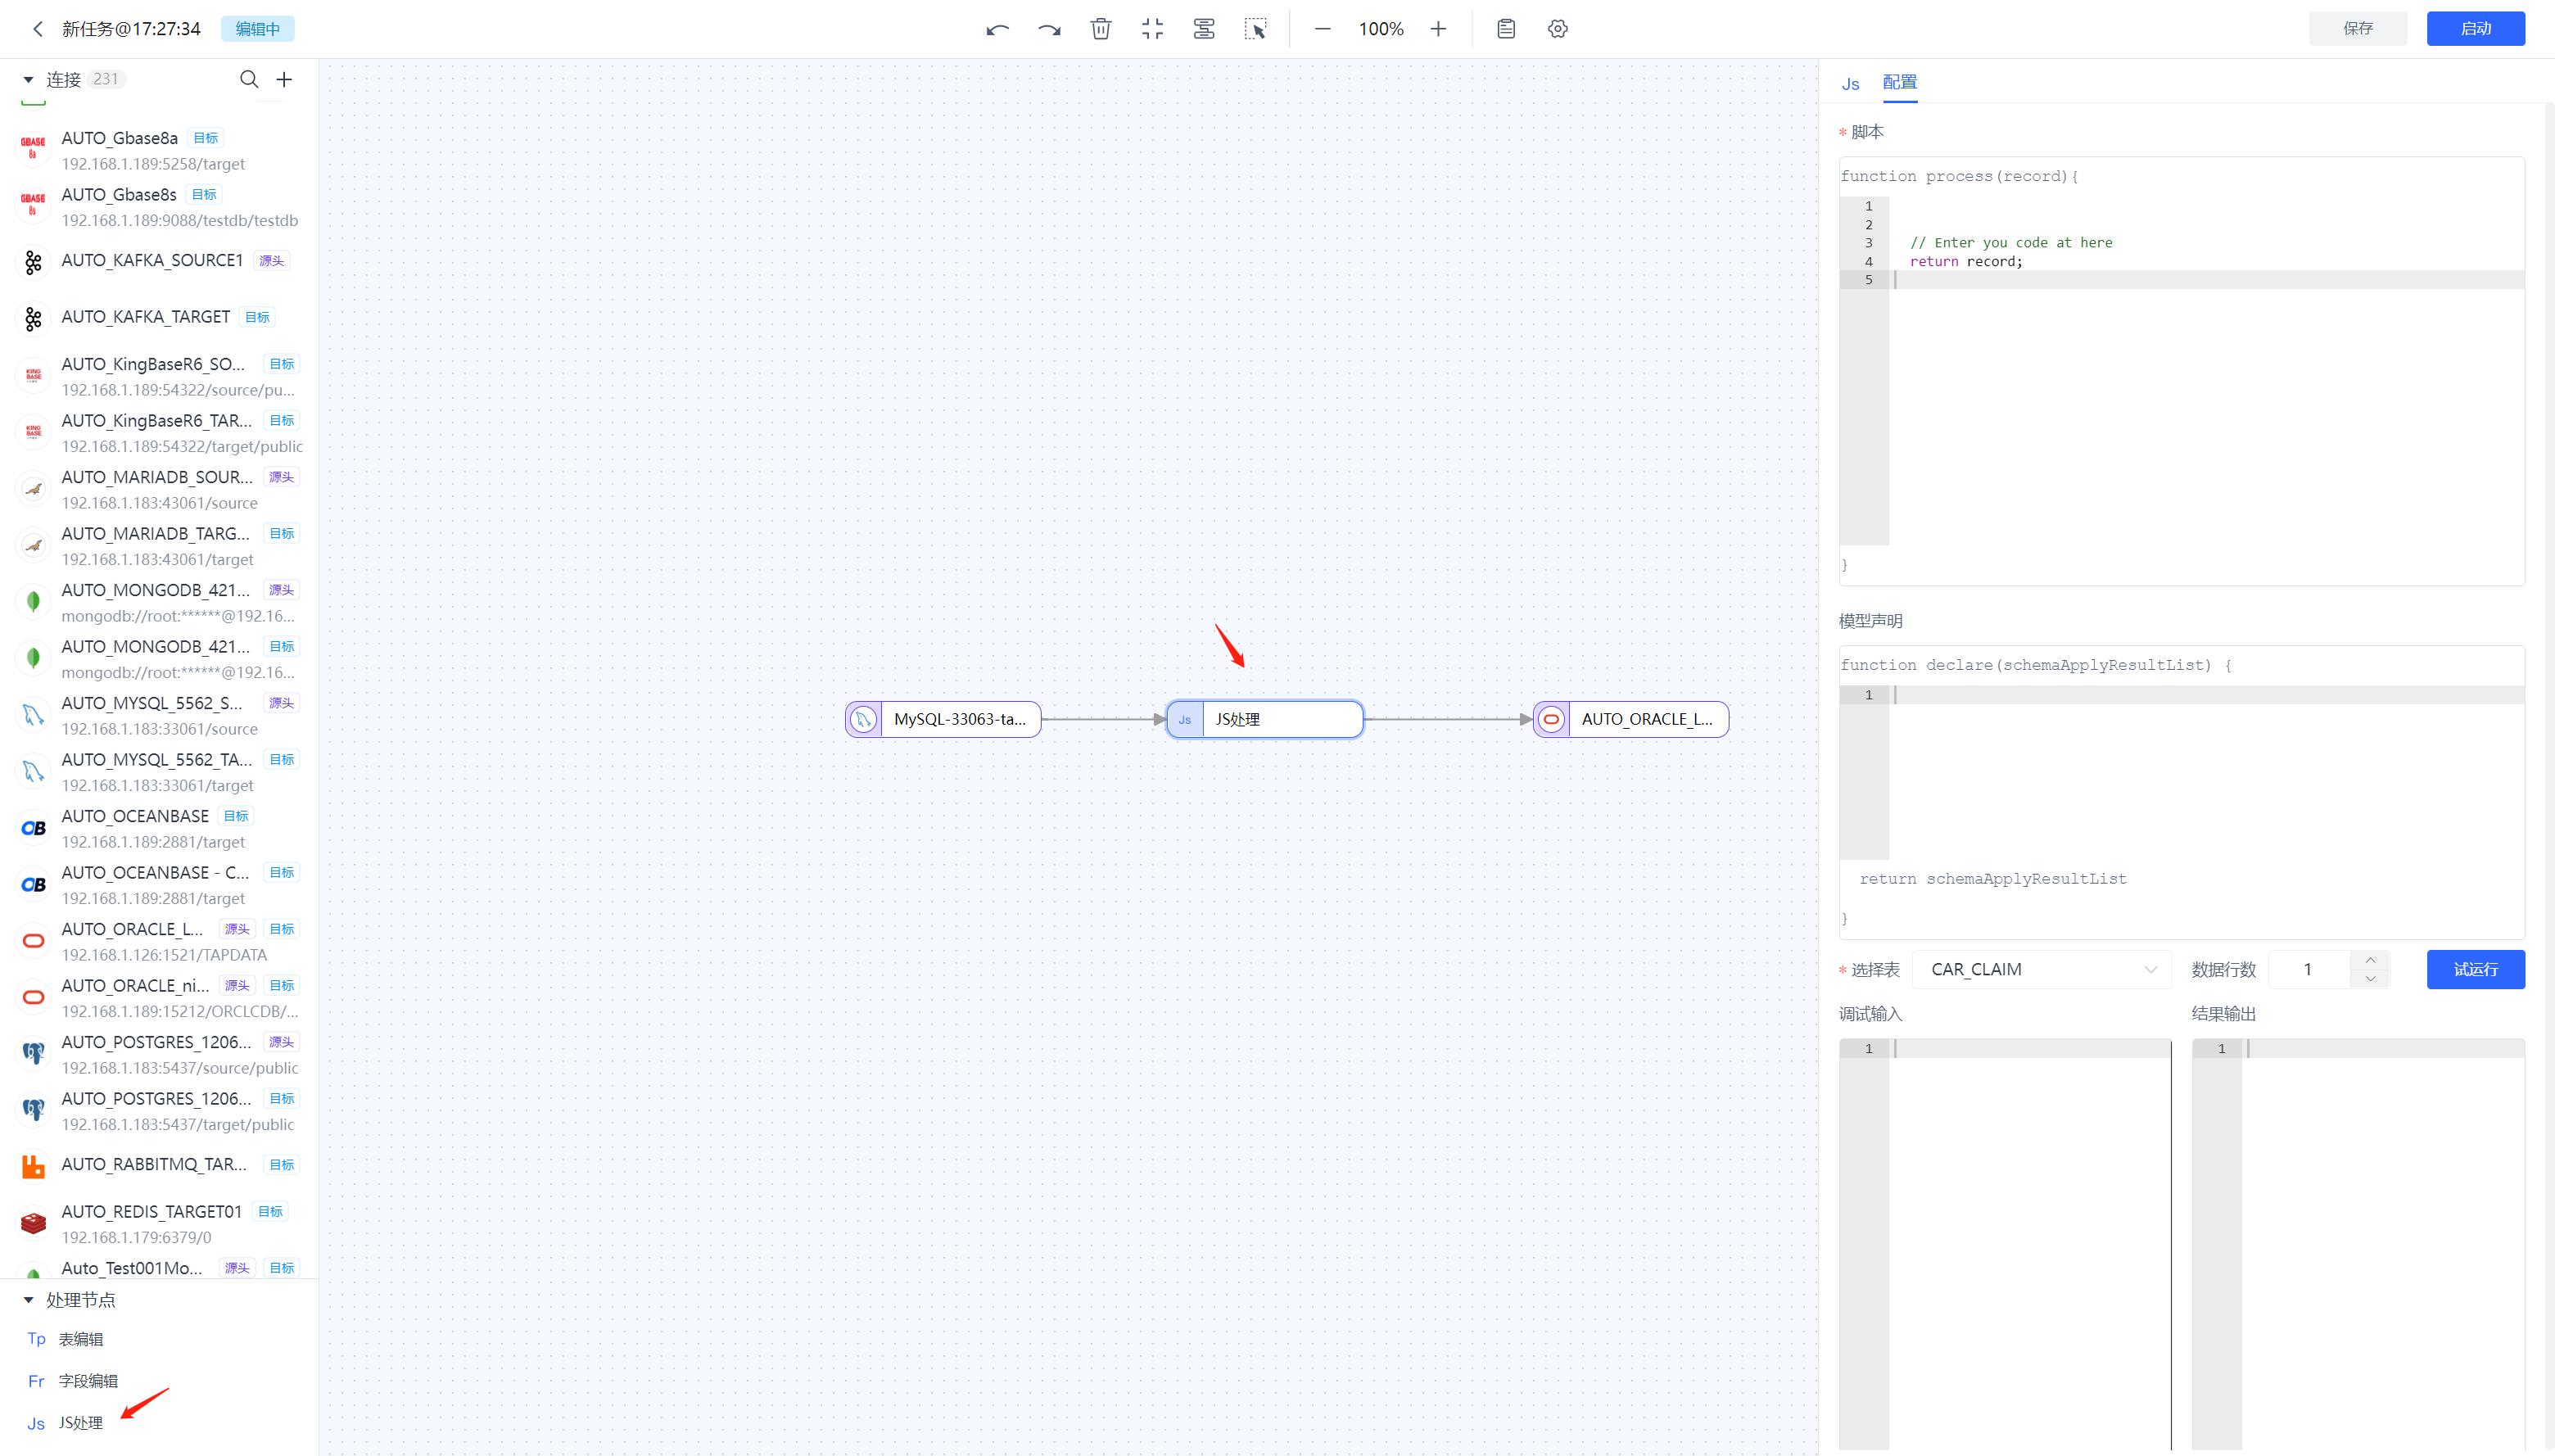This screenshot has height=1456, width=2555.
Task: Open the CAR_CLAIM table dropdown
Action: (2041, 969)
